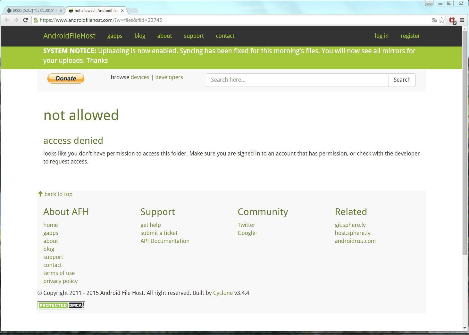Switch to the I9505 [5.0.2] tab
Image resolution: width=469 pixels, height=335 pixels.
34,11
